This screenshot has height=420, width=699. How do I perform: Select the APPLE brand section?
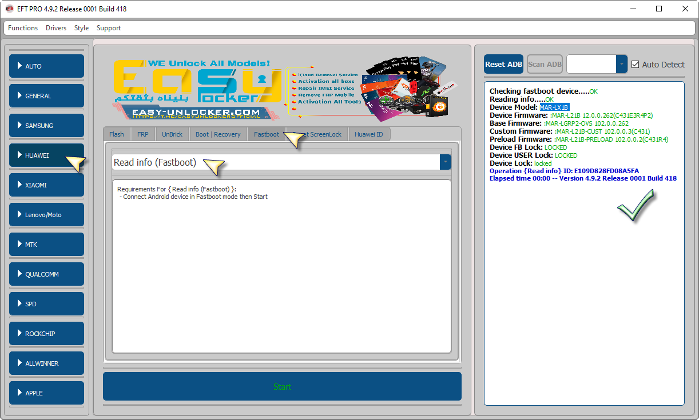(46, 393)
